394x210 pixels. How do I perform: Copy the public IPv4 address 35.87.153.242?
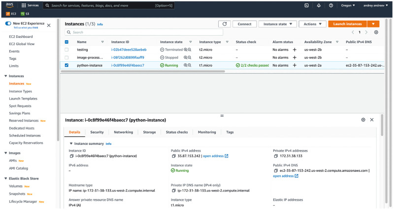click(x=173, y=156)
